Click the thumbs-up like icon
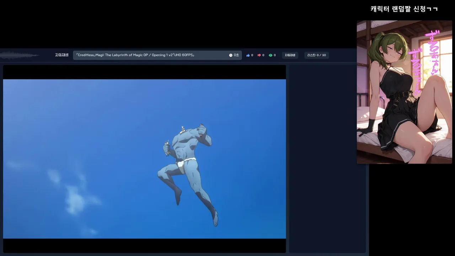This screenshot has height=256, width=455. pos(248,55)
